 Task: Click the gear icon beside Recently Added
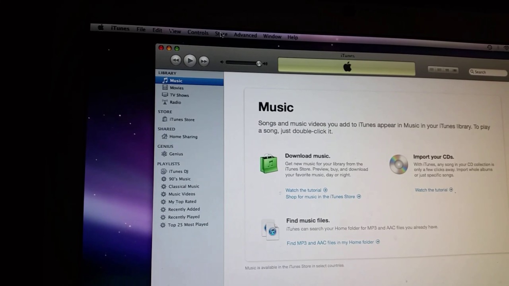(x=163, y=209)
